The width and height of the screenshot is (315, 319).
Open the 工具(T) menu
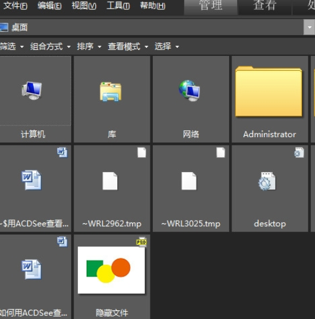[x=118, y=6]
